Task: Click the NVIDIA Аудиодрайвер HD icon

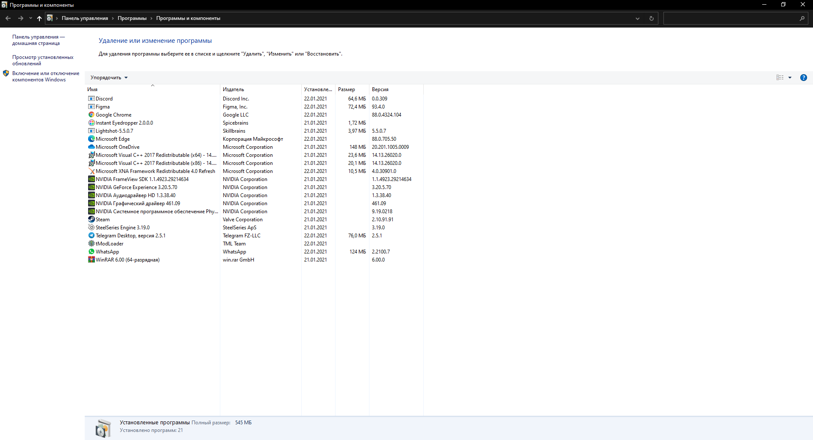Action: [91, 195]
